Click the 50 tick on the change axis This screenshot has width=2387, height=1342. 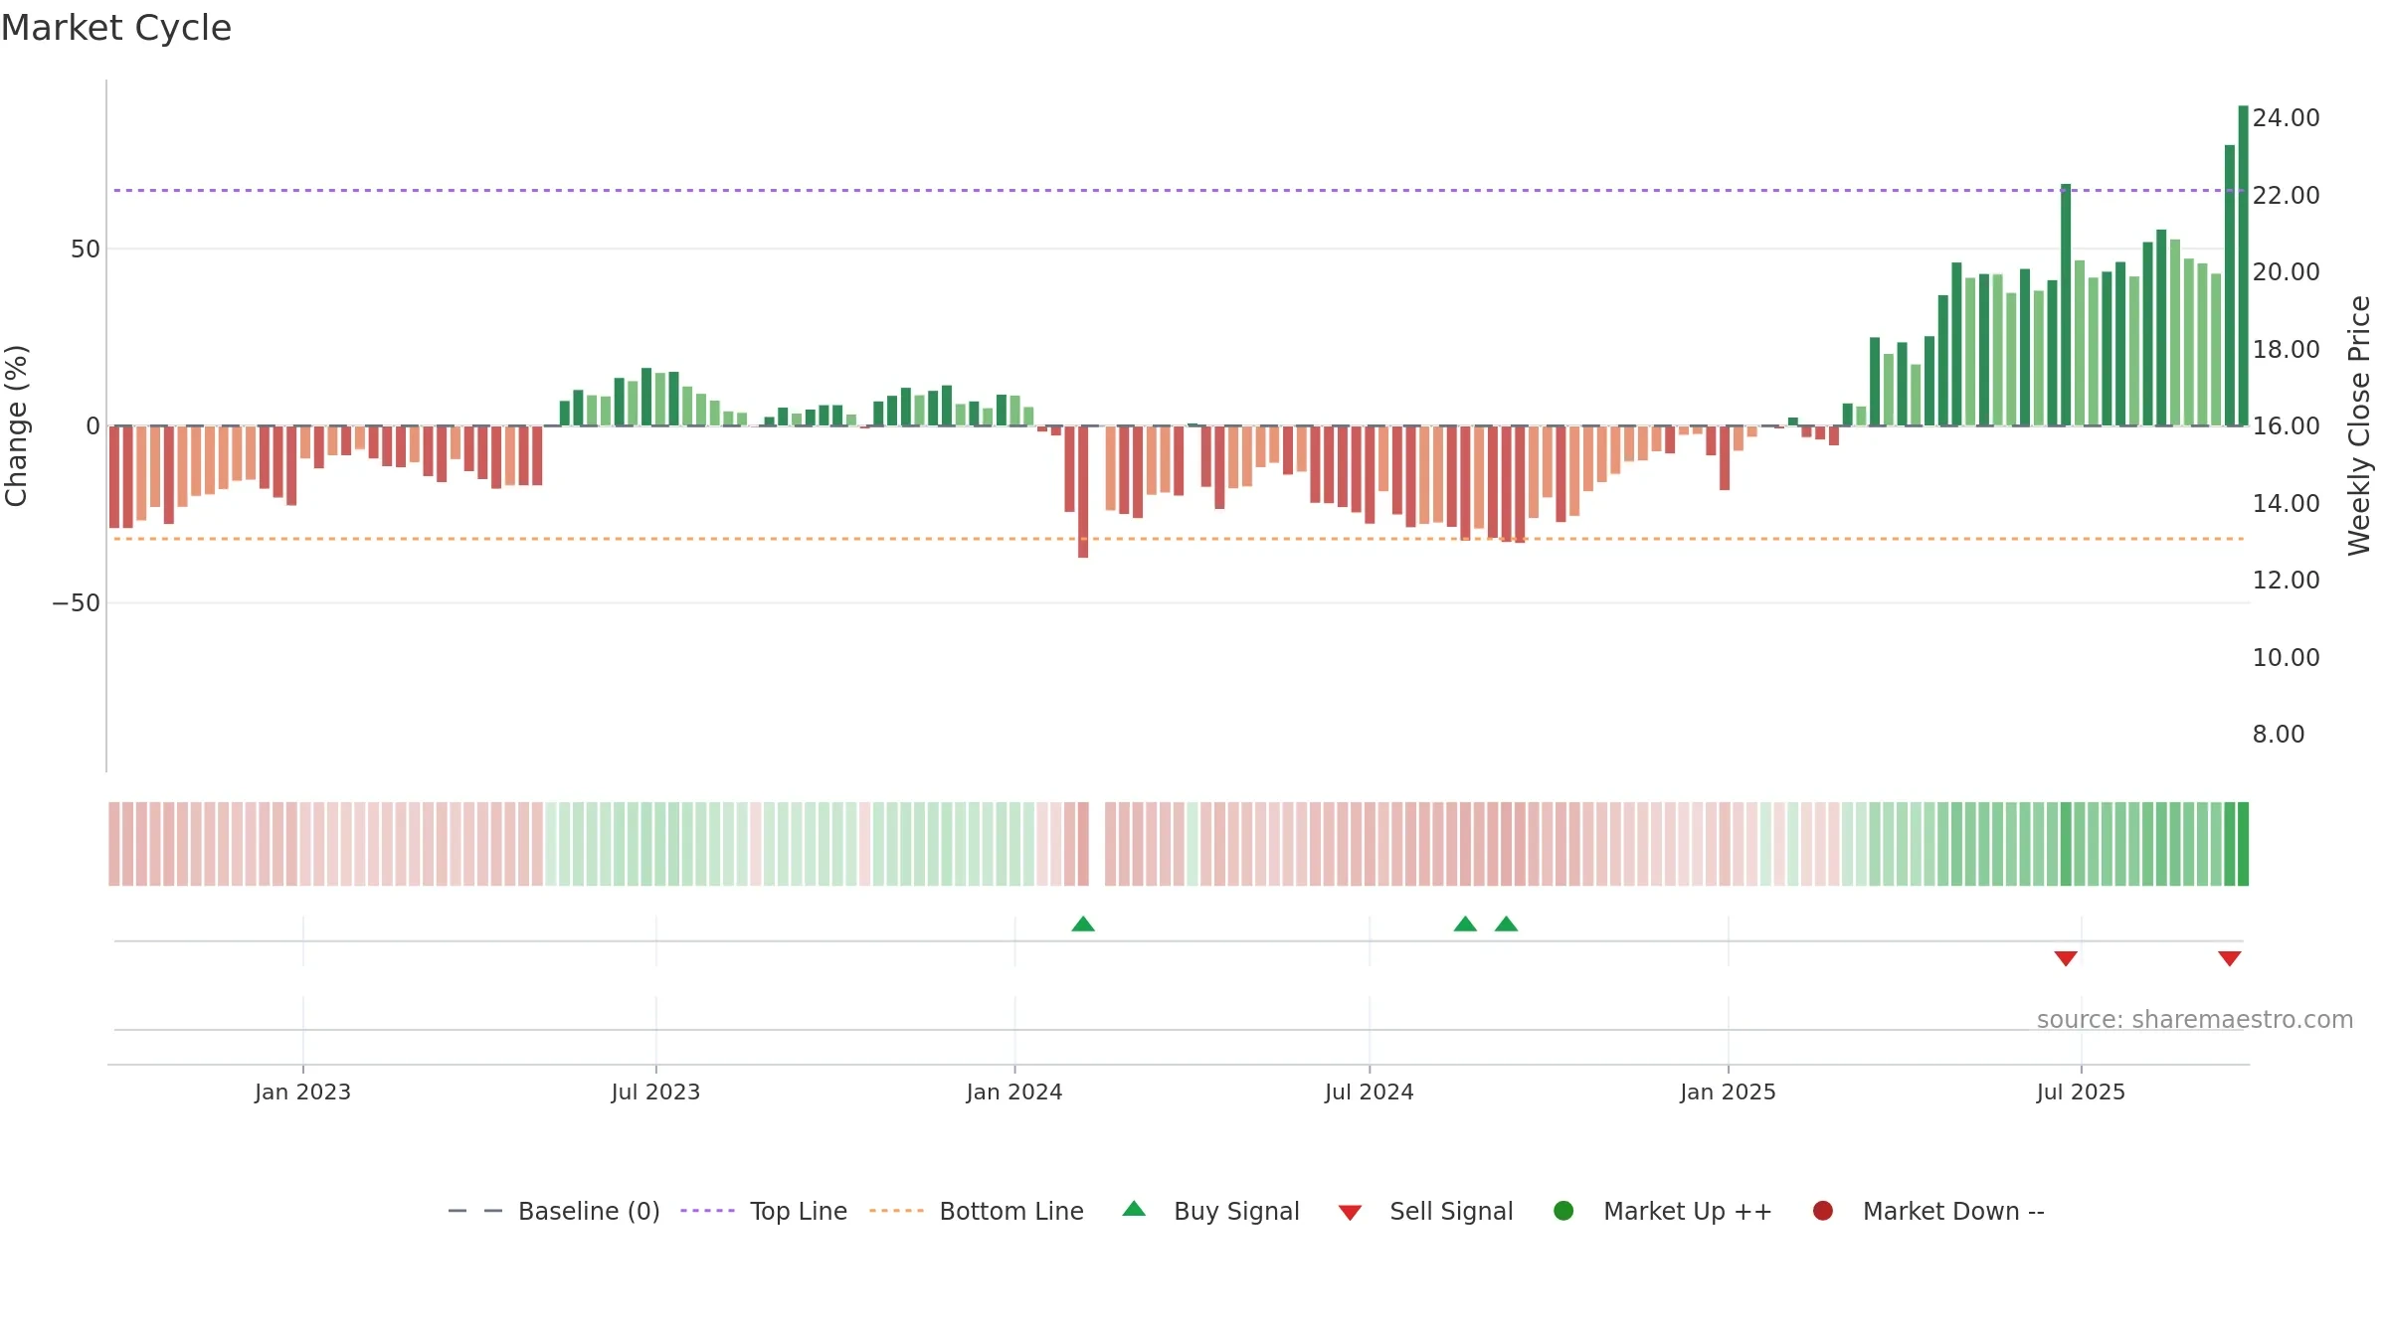(86, 250)
